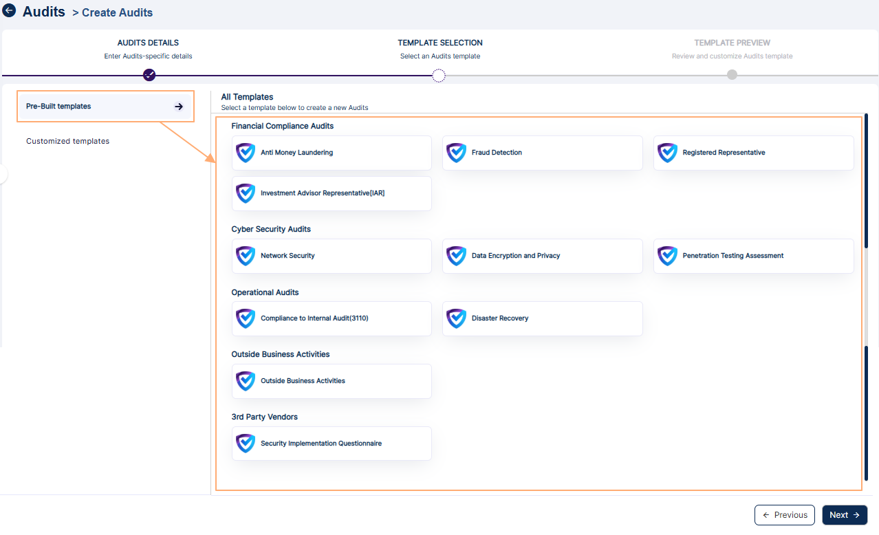Click the back arrow beside Audits heading

click(x=9, y=11)
